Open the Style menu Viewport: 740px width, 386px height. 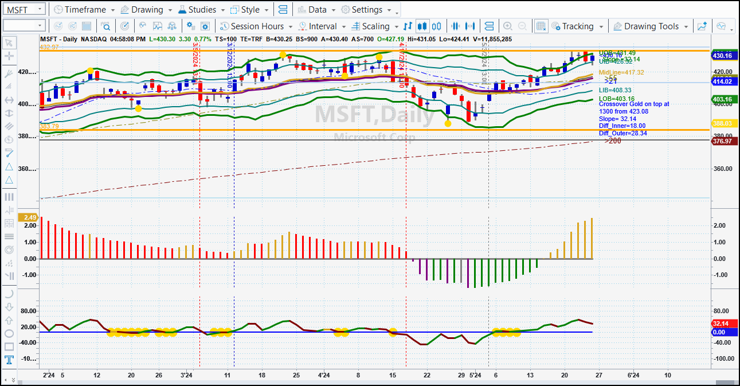(249, 10)
